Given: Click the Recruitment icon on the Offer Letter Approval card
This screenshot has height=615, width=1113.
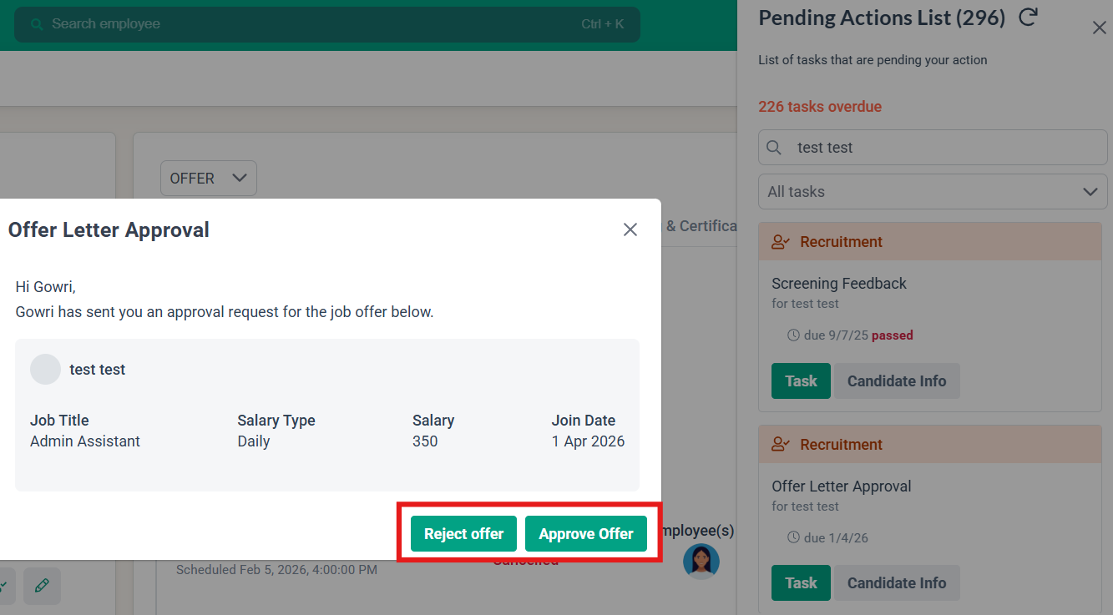Looking at the screenshot, I should point(781,445).
